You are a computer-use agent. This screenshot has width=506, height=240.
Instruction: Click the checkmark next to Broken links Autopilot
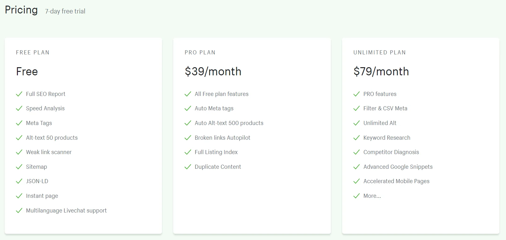pyautogui.click(x=188, y=138)
